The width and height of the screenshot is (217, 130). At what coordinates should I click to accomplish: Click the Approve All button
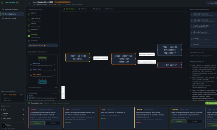pos(211,103)
